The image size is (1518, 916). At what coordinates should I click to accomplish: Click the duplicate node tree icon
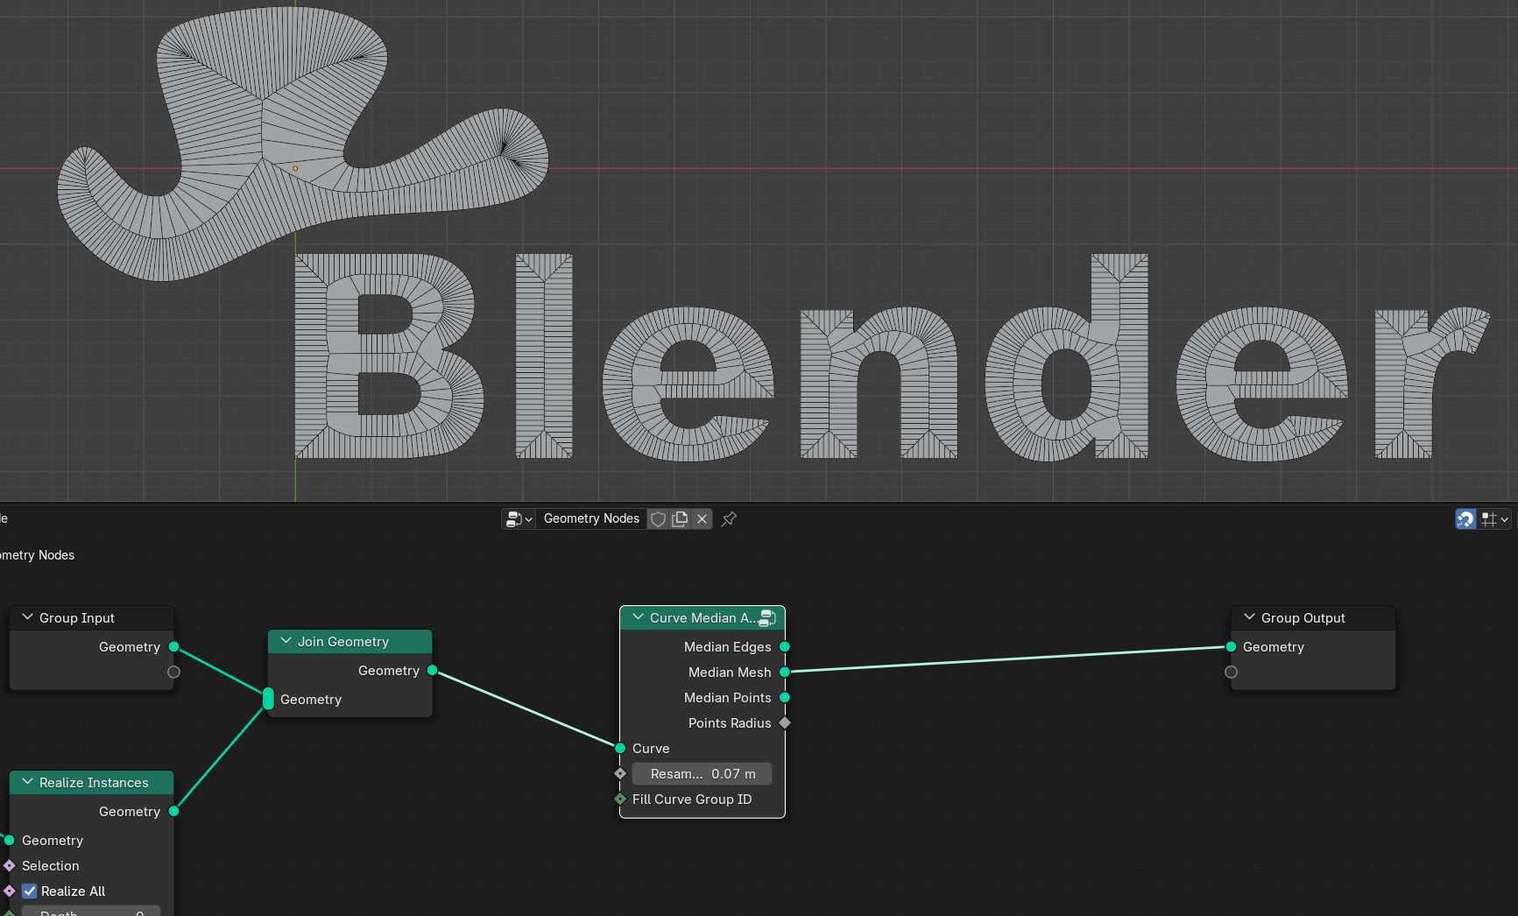[x=680, y=519]
